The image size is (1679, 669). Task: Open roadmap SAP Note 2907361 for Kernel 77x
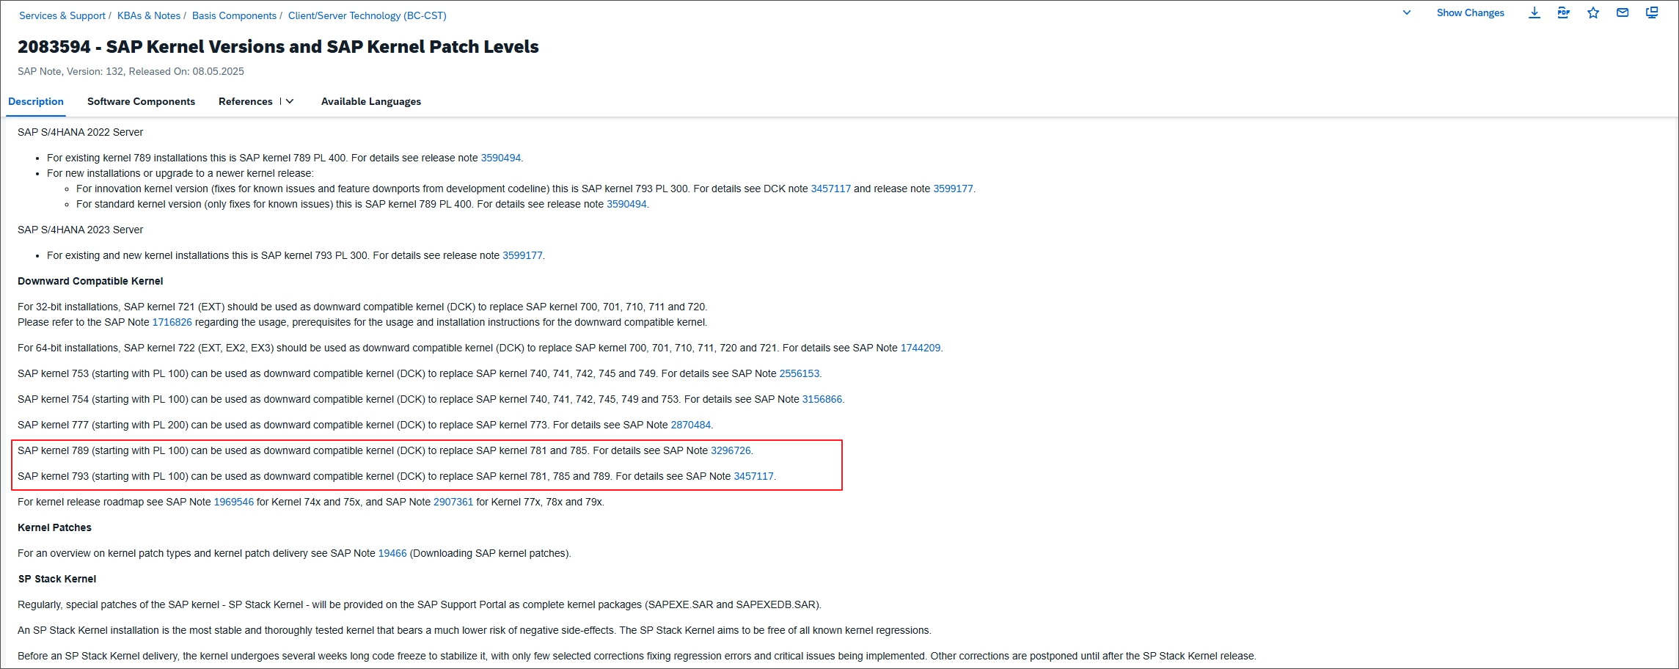(453, 502)
